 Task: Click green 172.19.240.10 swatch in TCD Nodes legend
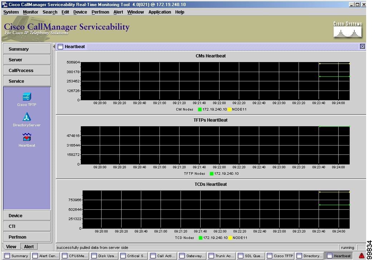(x=201, y=238)
